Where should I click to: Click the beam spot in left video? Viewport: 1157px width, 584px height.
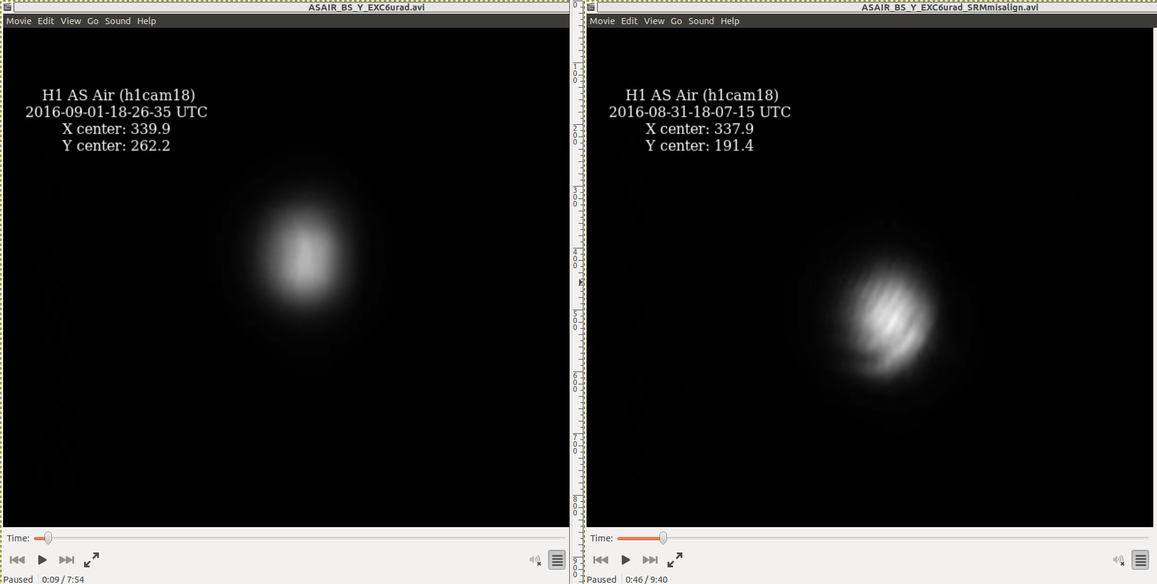point(305,253)
